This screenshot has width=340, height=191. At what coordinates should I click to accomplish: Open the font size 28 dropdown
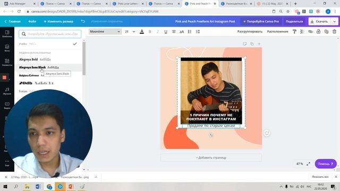point(130,32)
